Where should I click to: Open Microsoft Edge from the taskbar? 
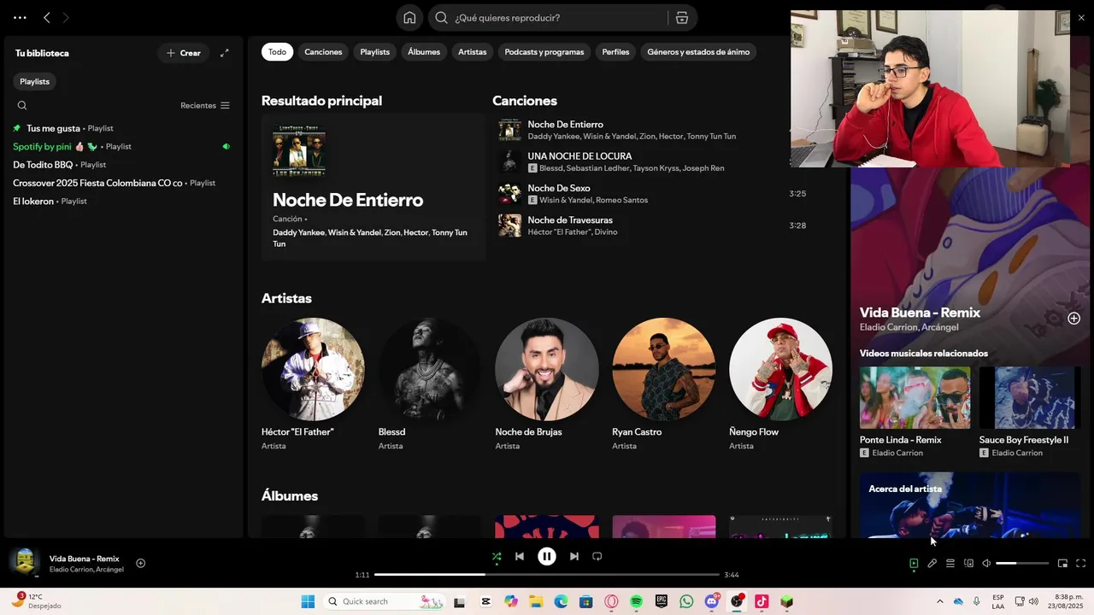tap(561, 601)
